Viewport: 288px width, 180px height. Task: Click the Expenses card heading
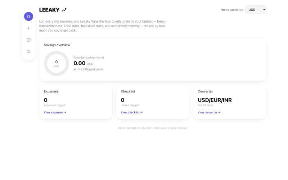pos(51,91)
